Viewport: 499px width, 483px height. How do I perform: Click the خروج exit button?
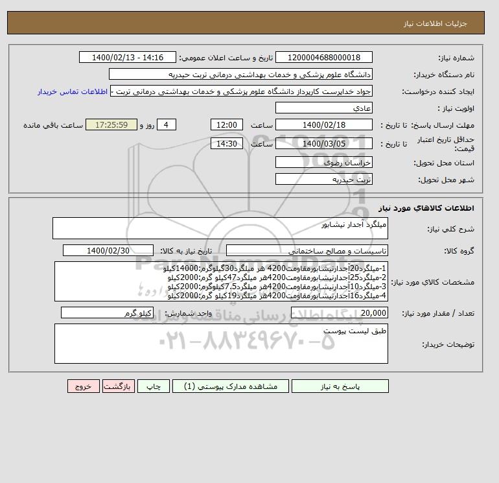84,386
